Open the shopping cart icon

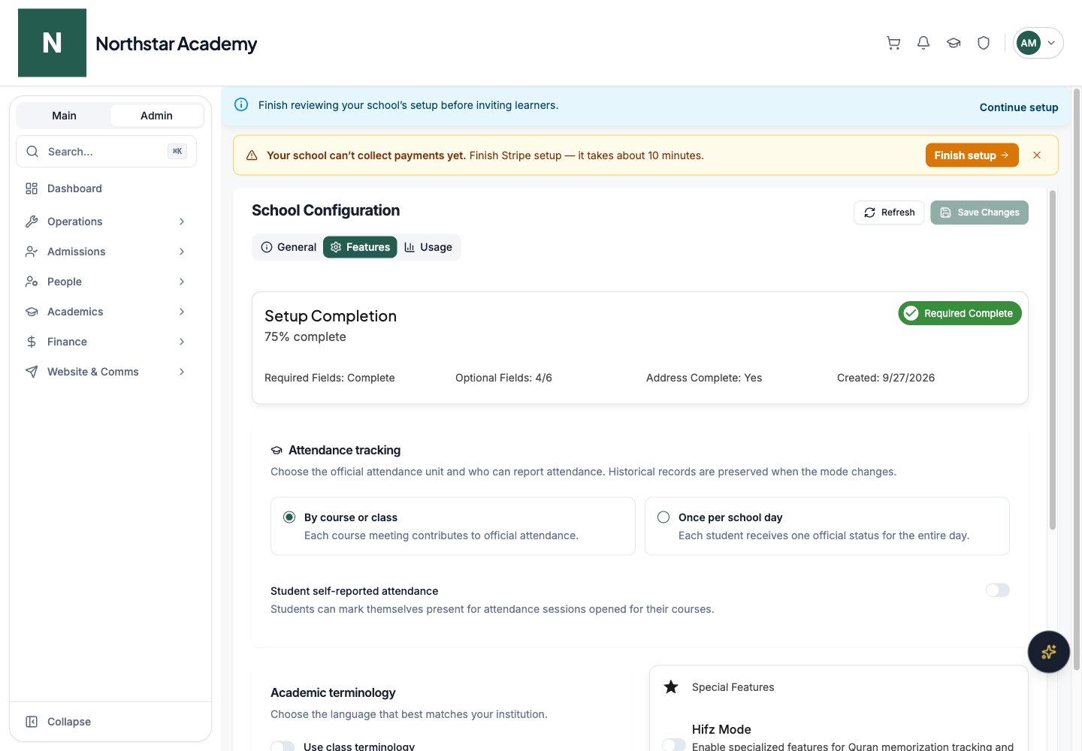893,43
